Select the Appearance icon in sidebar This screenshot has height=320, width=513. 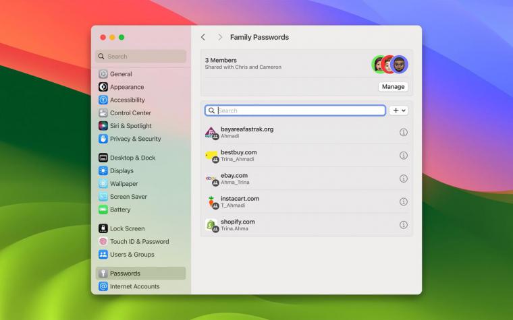[x=103, y=87]
